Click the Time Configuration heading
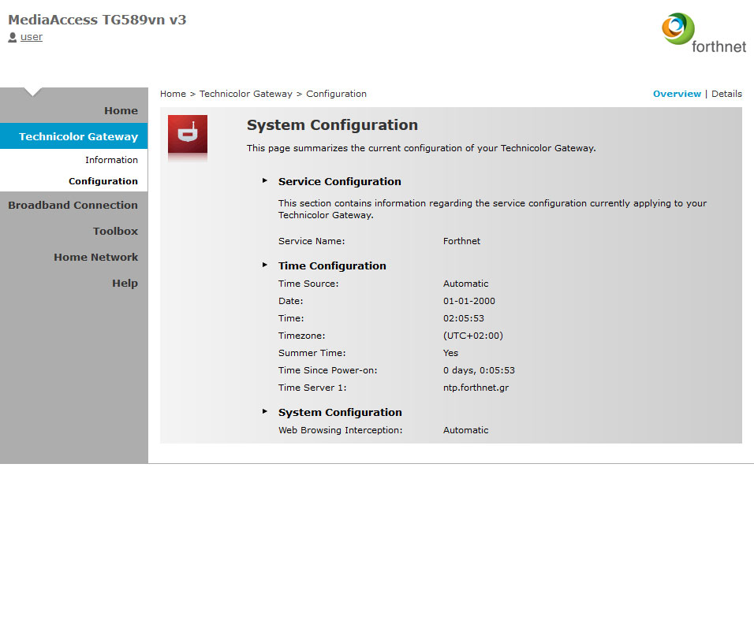The width and height of the screenshot is (754, 631). (x=332, y=265)
